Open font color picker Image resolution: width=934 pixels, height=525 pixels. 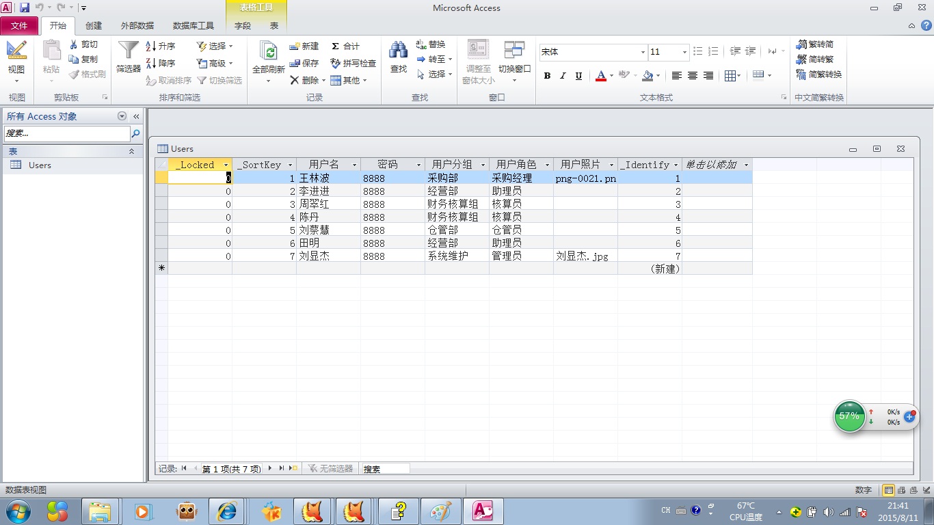click(612, 75)
